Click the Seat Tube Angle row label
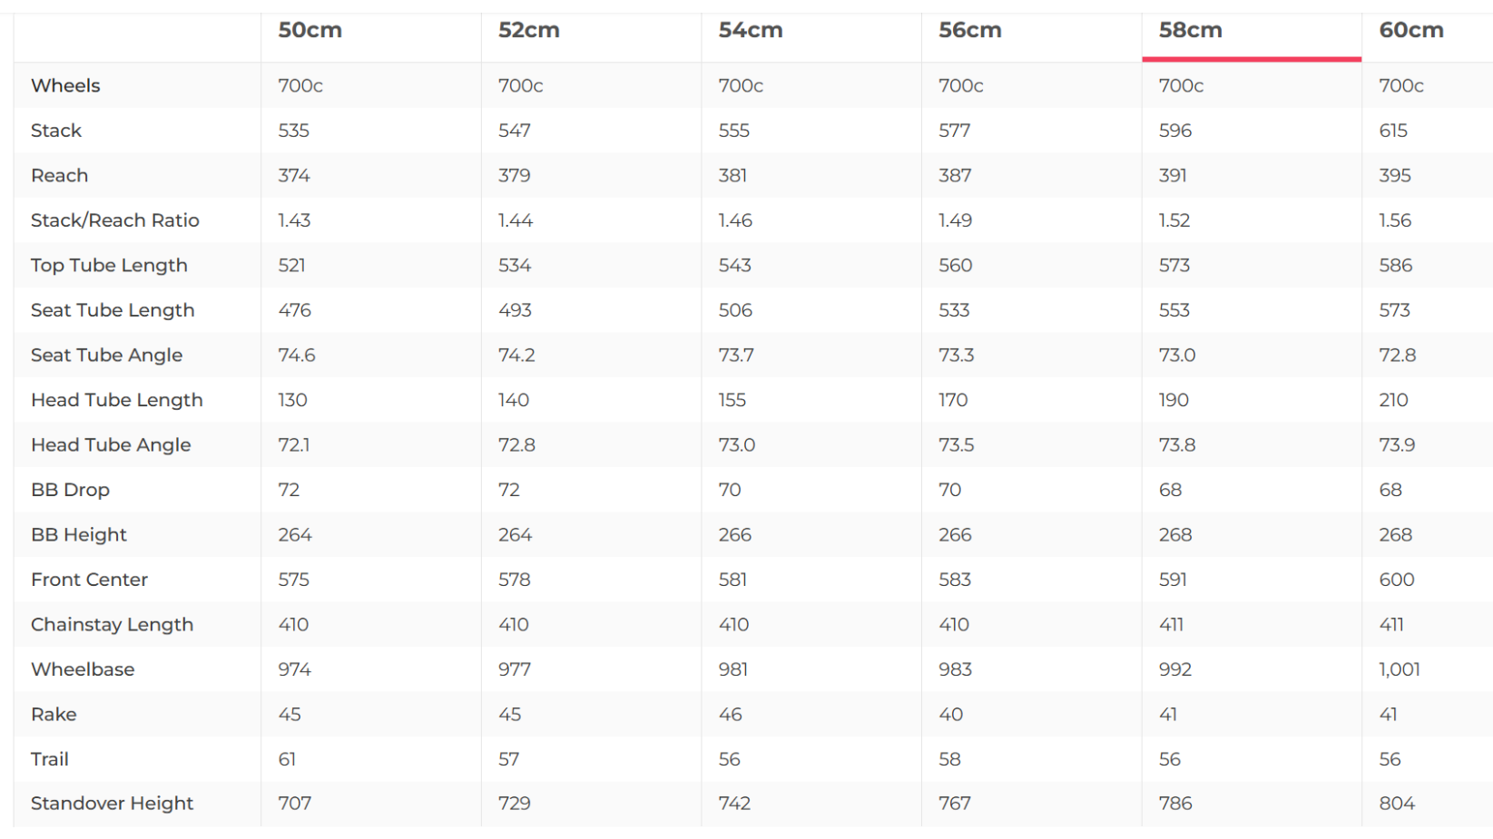The image size is (1493, 839). tap(106, 355)
